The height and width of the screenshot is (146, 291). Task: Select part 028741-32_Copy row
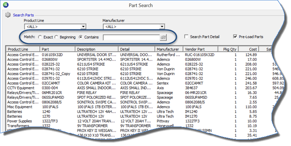pyautogui.click(x=56, y=74)
